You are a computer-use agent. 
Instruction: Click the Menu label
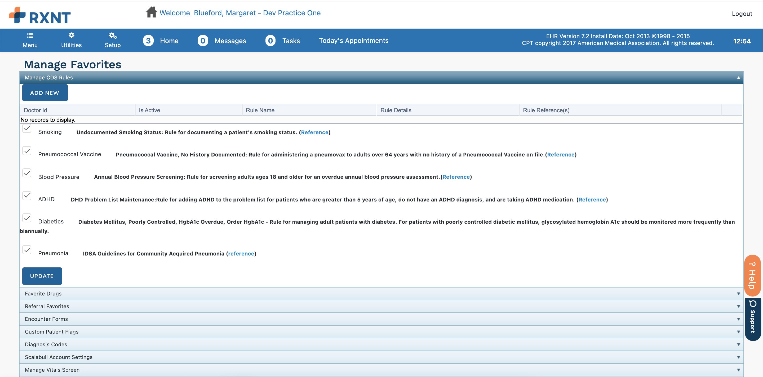pyautogui.click(x=30, y=45)
